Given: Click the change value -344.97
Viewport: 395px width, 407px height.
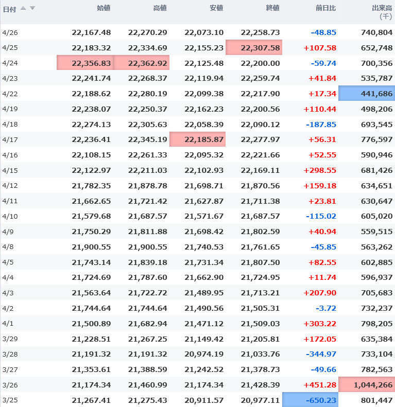Looking at the screenshot, I should coord(321,354).
